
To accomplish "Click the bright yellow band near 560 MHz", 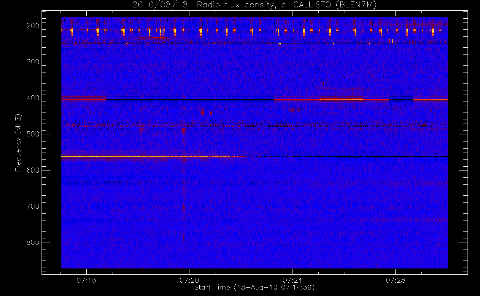I will (x=154, y=156).
